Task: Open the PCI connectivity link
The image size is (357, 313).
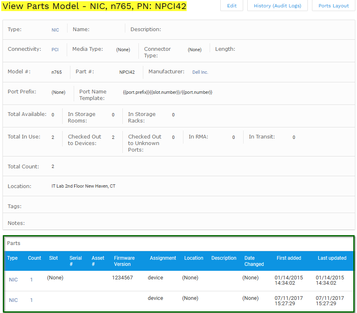Action: point(55,50)
